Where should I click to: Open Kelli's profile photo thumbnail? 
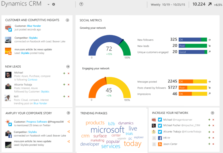8,98
